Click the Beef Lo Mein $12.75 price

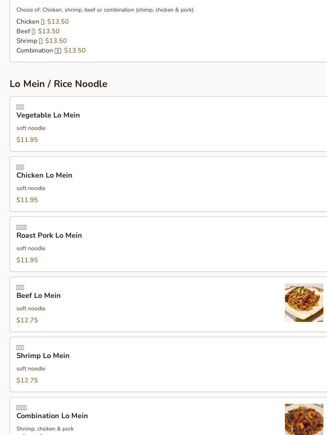pos(27,320)
